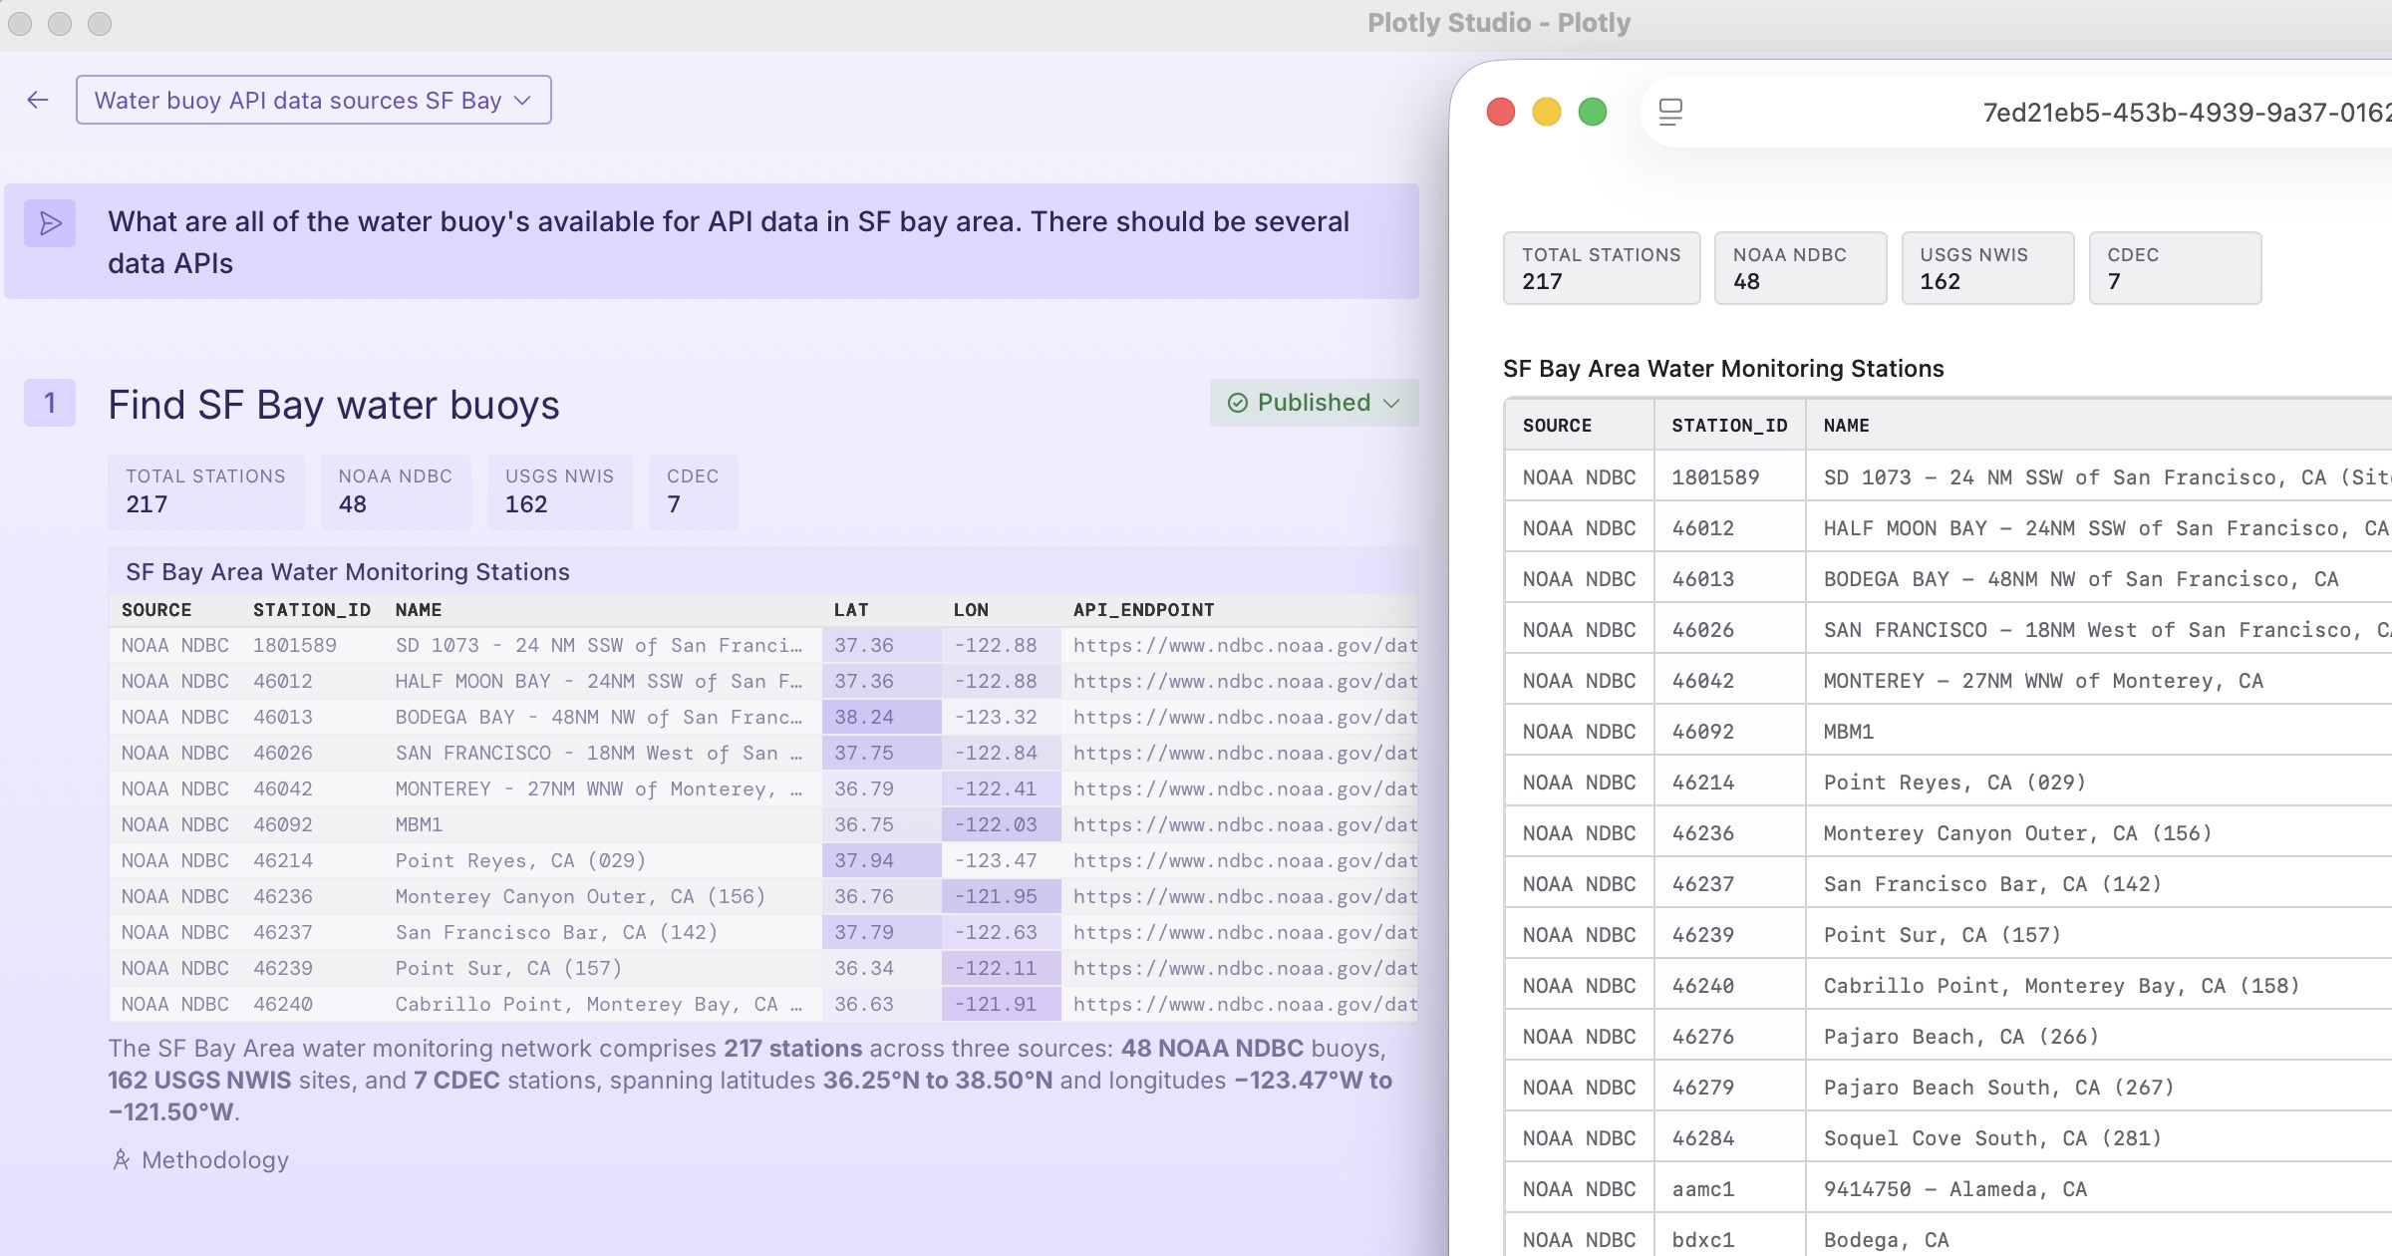Click Soquel Cove South, CA (281) cell
Screen dimensions: 2392x1256
pyautogui.click(x=1992, y=1138)
